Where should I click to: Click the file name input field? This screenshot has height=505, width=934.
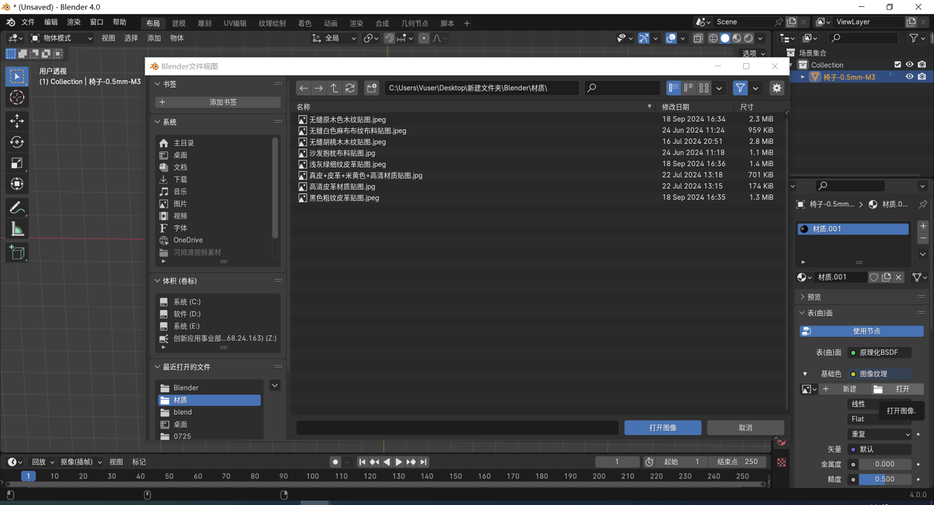click(457, 428)
